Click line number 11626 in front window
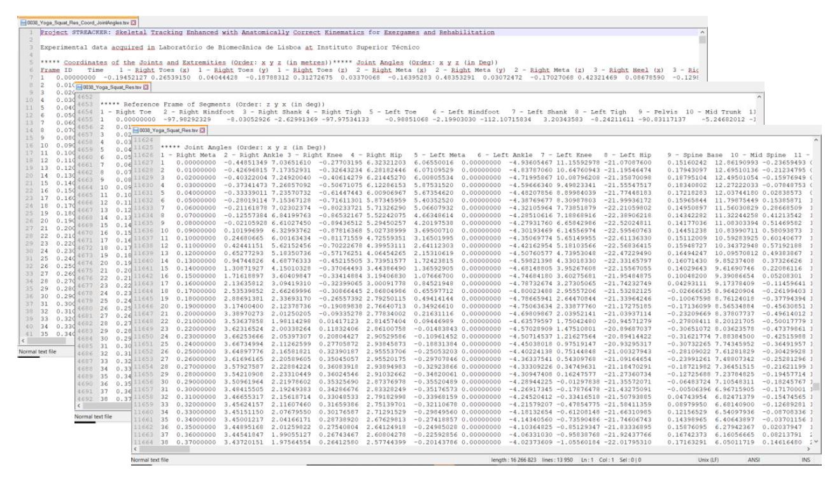 point(143,155)
